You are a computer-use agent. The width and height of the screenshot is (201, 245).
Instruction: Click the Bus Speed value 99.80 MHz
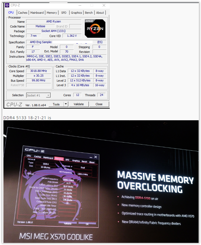(x=39, y=80)
